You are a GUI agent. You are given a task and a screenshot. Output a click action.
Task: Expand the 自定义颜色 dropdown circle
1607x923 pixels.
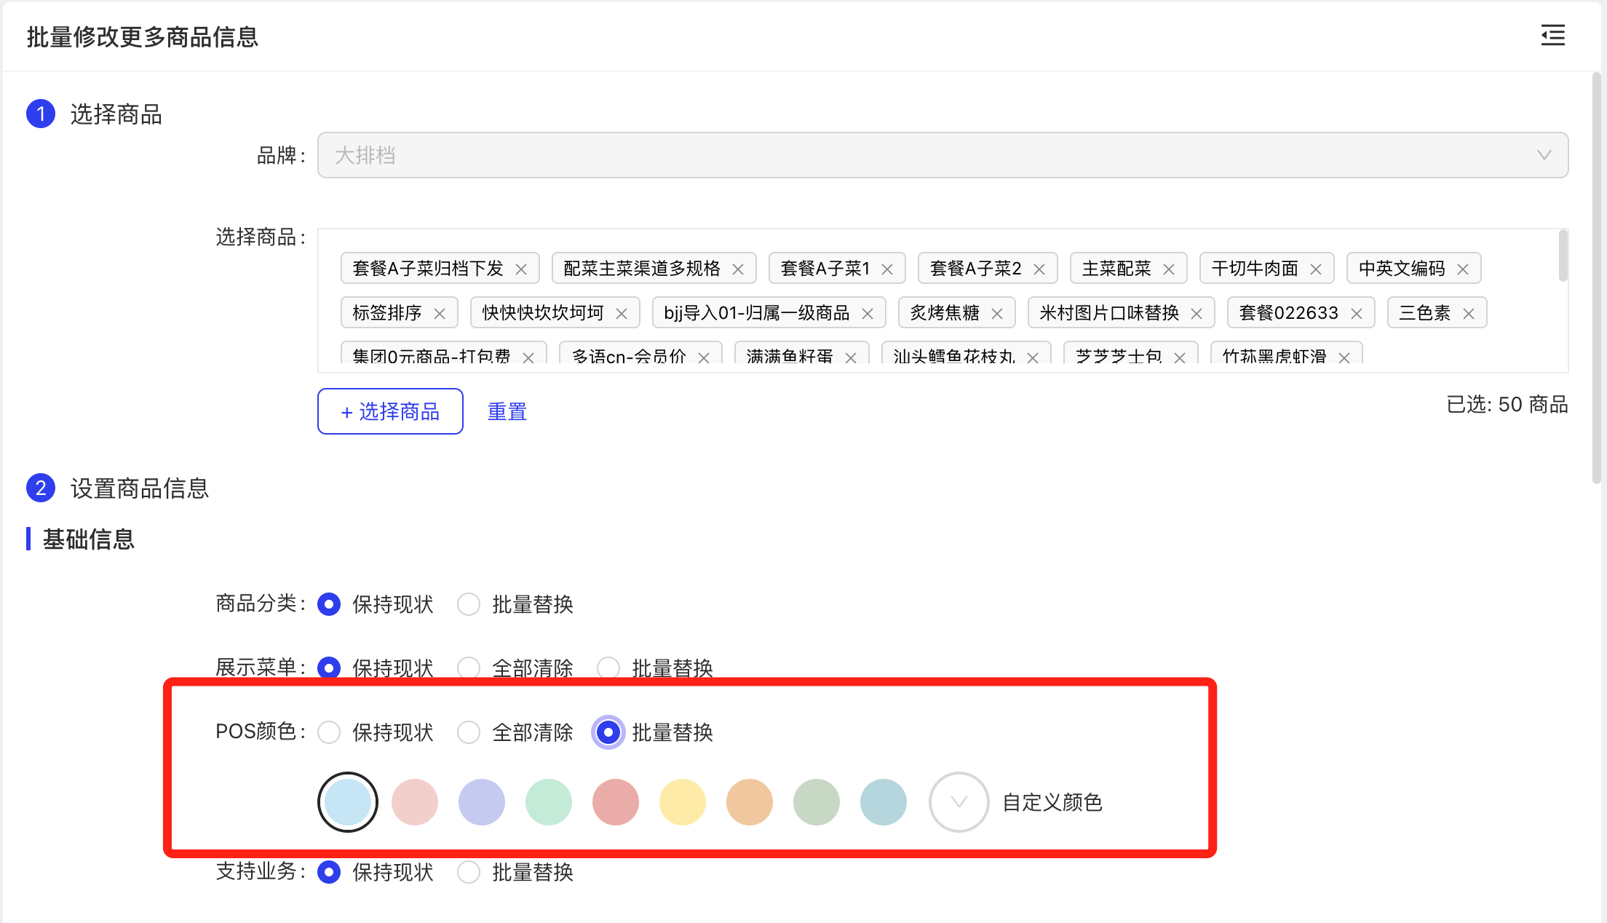click(x=959, y=802)
